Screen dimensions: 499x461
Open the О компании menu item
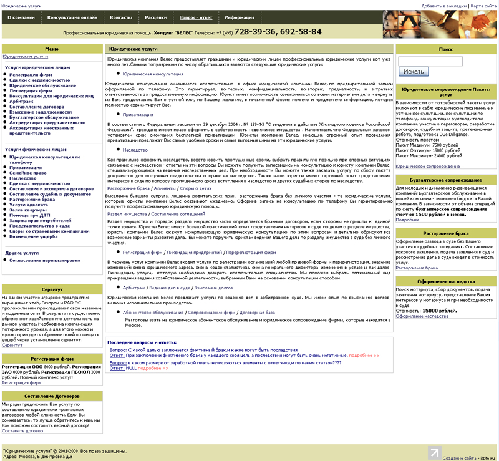click(21, 17)
